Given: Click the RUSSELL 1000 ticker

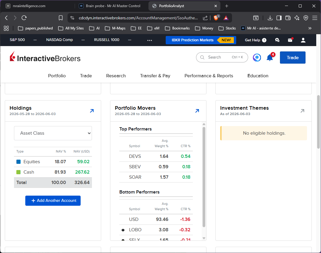Looking at the screenshot, I should pyautogui.click(x=107, y=40).
